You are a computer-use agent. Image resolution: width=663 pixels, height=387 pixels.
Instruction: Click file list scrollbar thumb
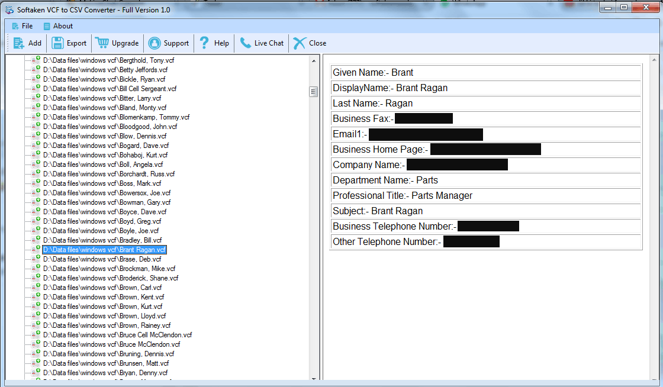click(314, 92)
